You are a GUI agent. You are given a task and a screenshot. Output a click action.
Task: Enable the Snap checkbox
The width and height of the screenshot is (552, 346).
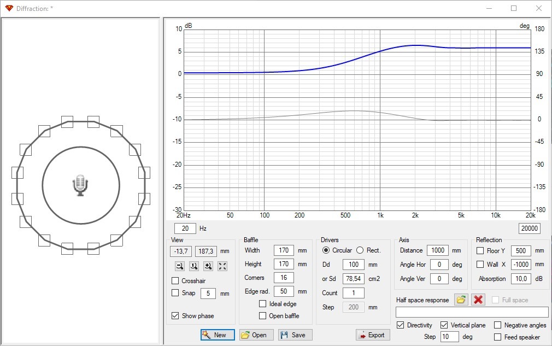point(175,292)
